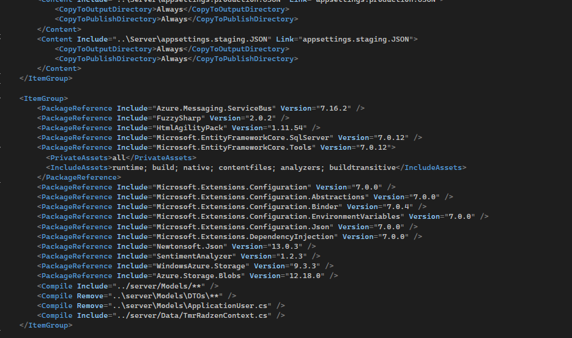Click the Link value "appsettings.staging.JSON"
Viewport: 572px width, 338px height.
pos(355,39)
